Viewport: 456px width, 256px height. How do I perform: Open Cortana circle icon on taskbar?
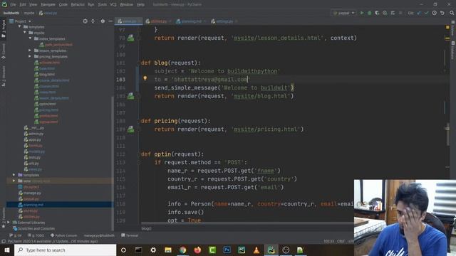pyautogui.click(x=123, y=250)
